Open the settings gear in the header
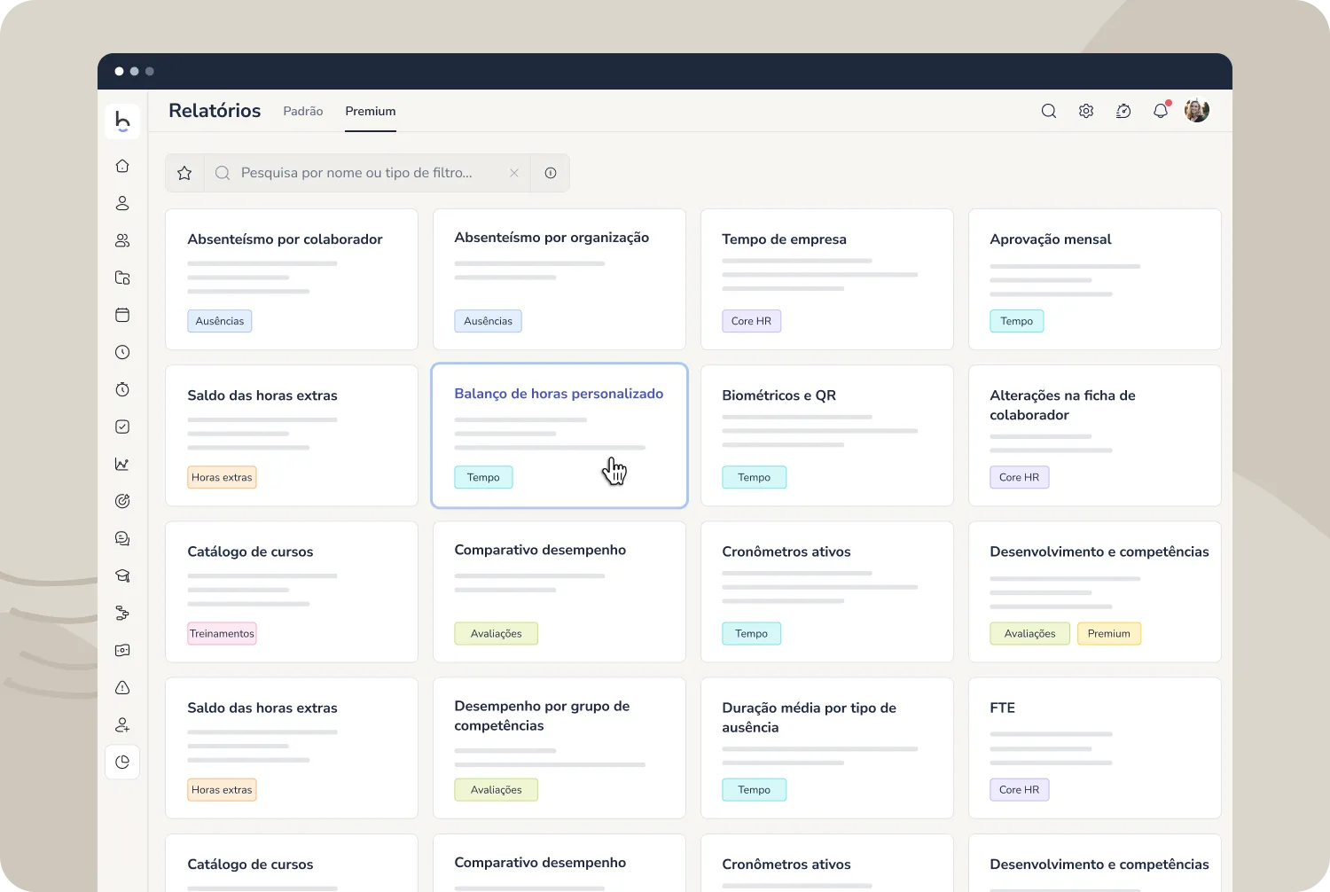This screenshot has height=892, width=1330. [1086, 111]
